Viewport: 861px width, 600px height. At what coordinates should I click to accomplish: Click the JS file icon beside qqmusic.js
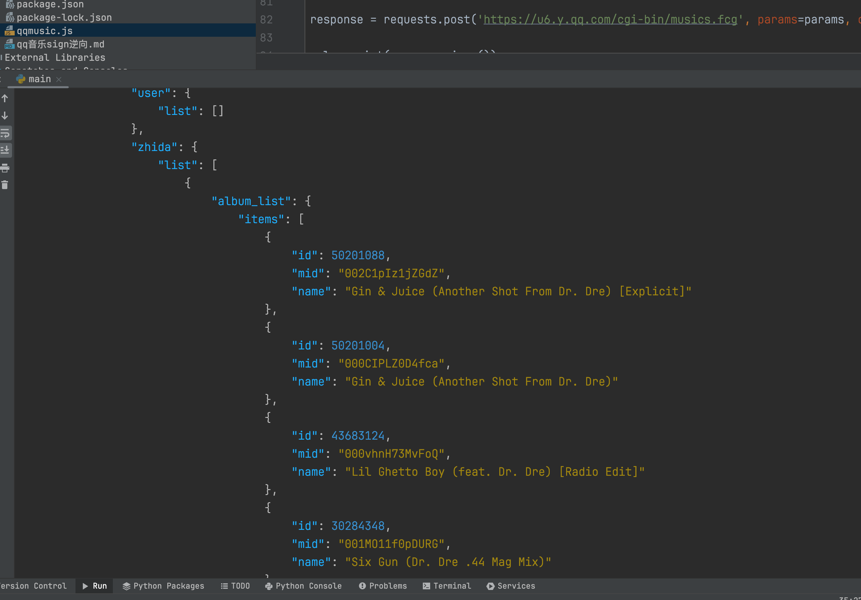[9, 30]
